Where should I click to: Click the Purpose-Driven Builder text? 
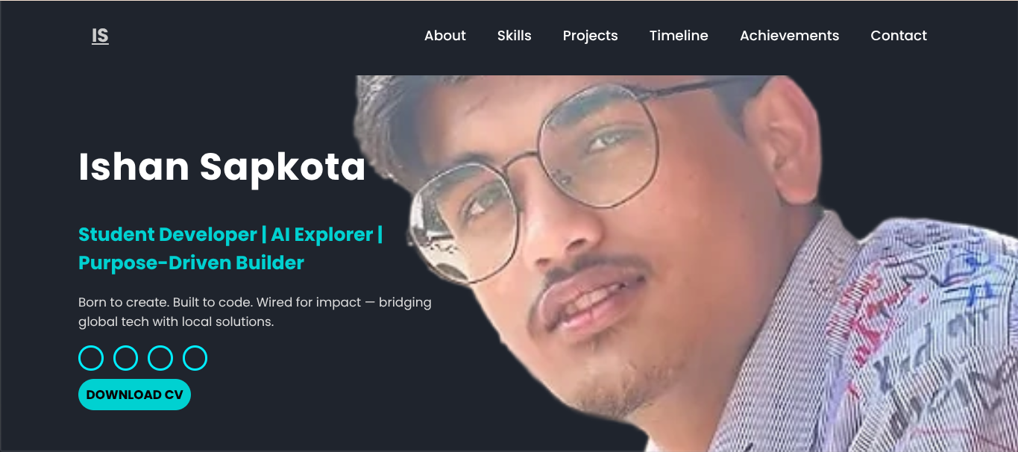192,263
